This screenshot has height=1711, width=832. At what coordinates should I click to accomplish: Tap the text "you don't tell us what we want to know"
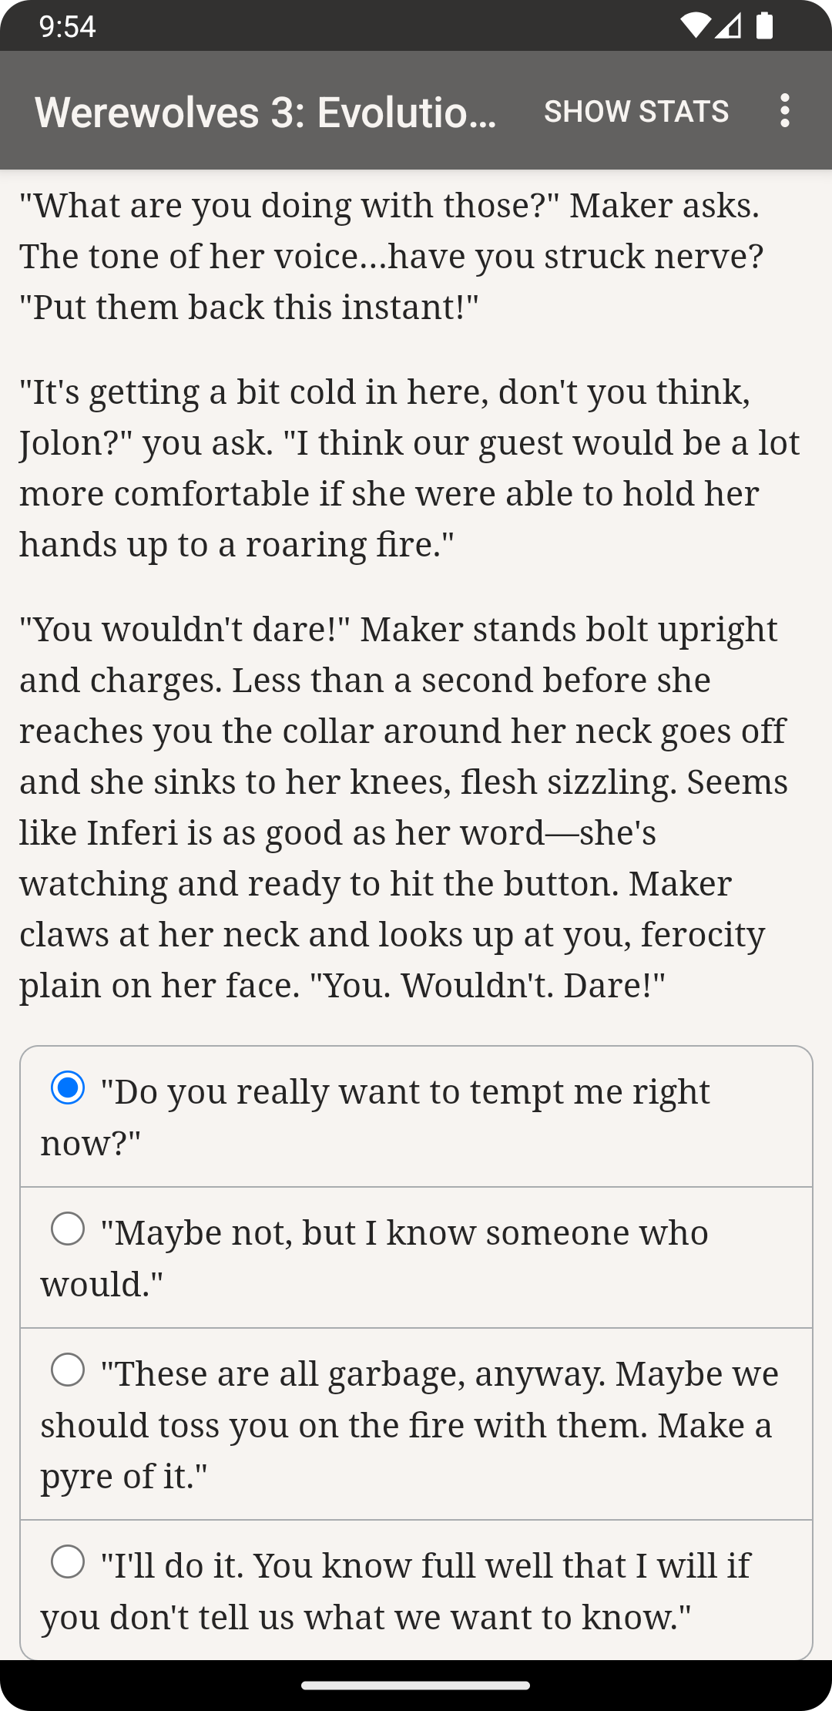click(x=366, y=1617)
